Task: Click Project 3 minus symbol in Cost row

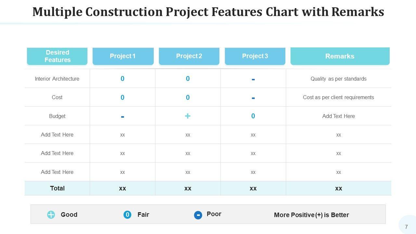Action: pos(253,98)
